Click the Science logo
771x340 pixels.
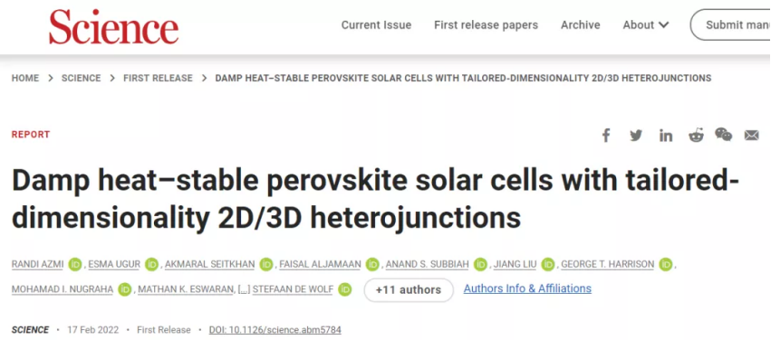click(113, 26)
